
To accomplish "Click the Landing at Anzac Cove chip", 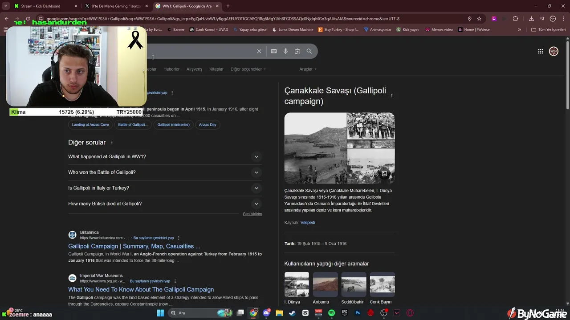I will tap(90, 125).
